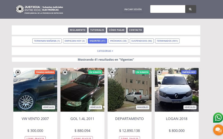This screenshot has width=223, height=139.
Task: Open the orange live chat bubble
Action: point(218,130)
